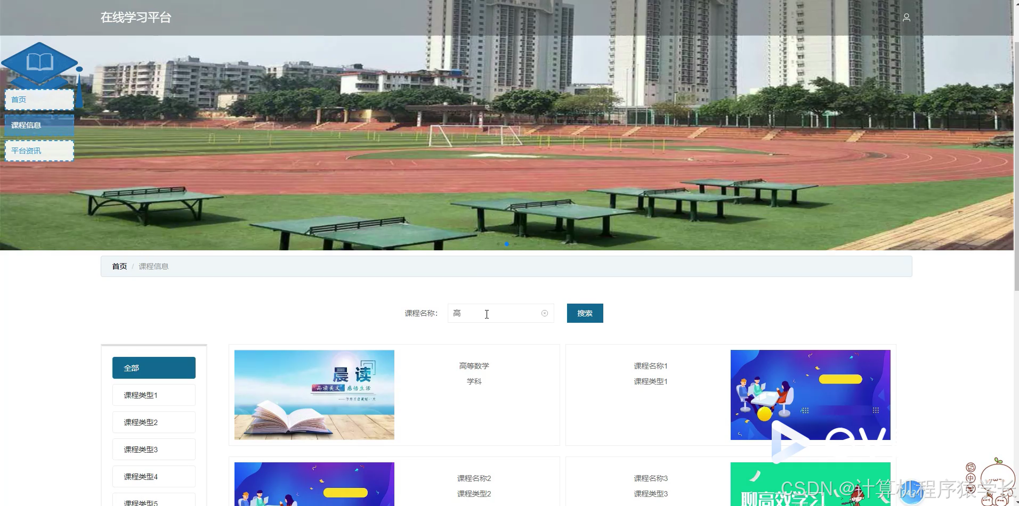Image resolution: width=1019 pixels, height=506 pixels.
Task: Follow the 首页 breadcrumb link
Action: (119, 266)
